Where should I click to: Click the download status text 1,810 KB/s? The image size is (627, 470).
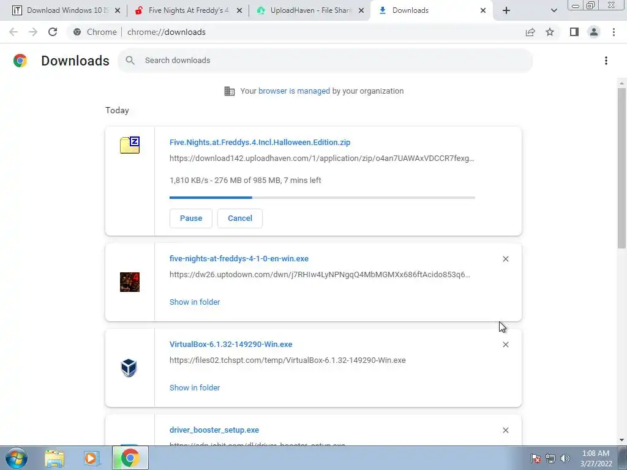pos(245,181)
